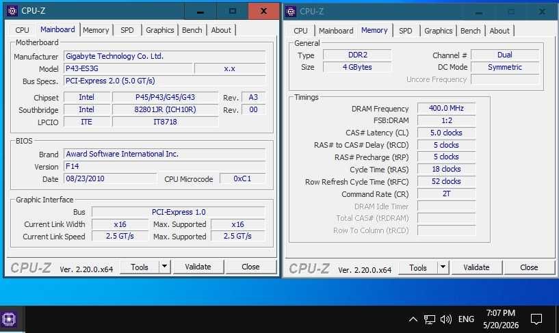Switch to Memory tab in left window
559x333 pixels.
(x=96, y=30)
